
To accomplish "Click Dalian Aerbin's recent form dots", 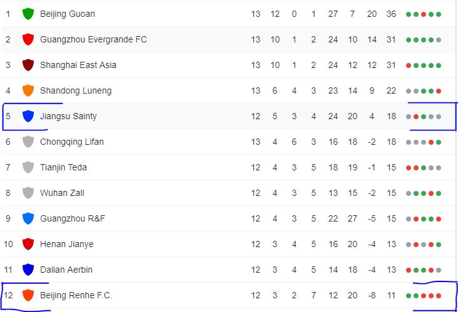I will (x=424, y=270).
